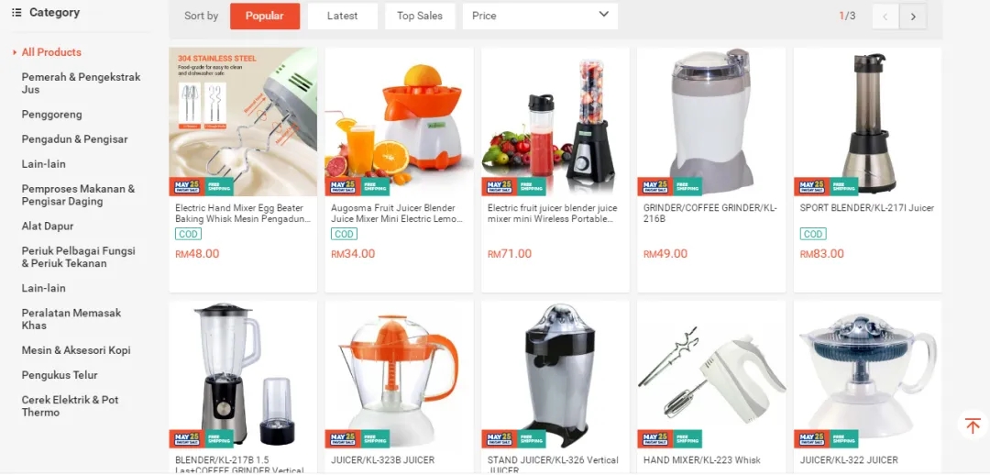The image size is (990, 475).
Task: Go to next page arrow
Action: (913, 17)
